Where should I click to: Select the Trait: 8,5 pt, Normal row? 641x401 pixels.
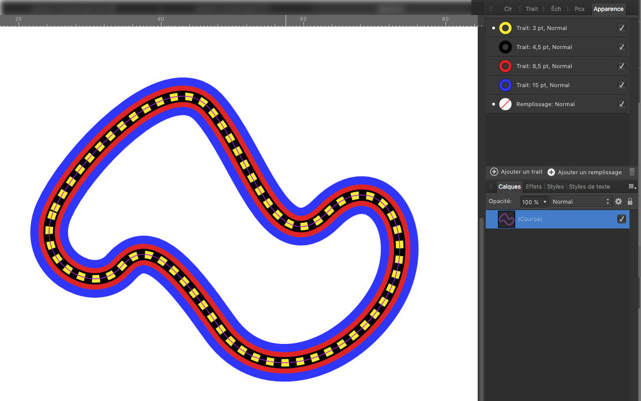pyautogui.click(x=557, y=66)
